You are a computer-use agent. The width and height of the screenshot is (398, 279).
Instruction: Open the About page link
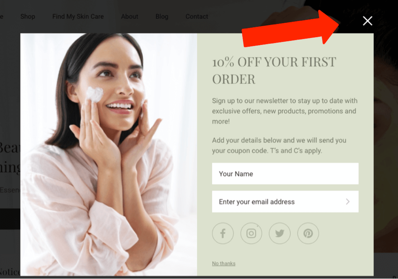(x=129, y=16)
